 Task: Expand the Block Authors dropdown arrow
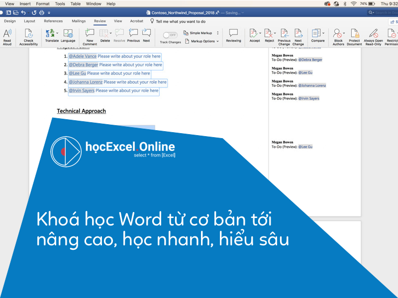coord(344,33)
